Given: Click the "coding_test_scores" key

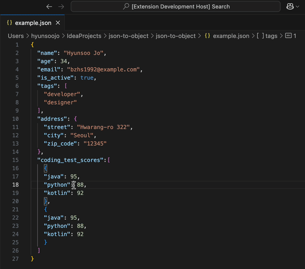Looking at the screenshot, I should 70,160.
